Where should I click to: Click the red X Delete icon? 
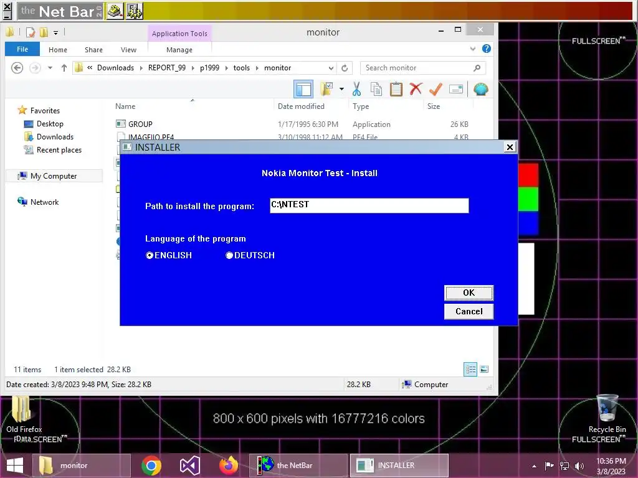pyautogui.click(x=416, y=88)
